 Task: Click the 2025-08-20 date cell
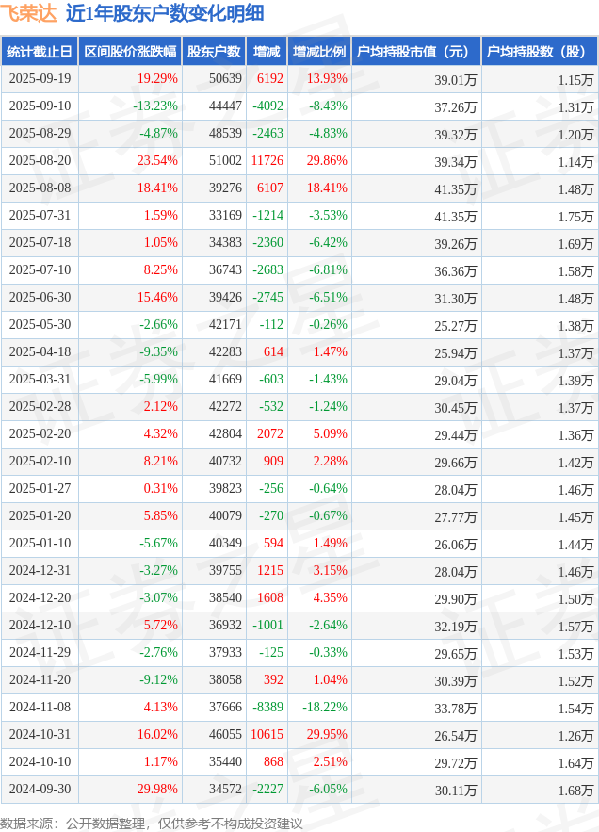(x=39, y=161)
